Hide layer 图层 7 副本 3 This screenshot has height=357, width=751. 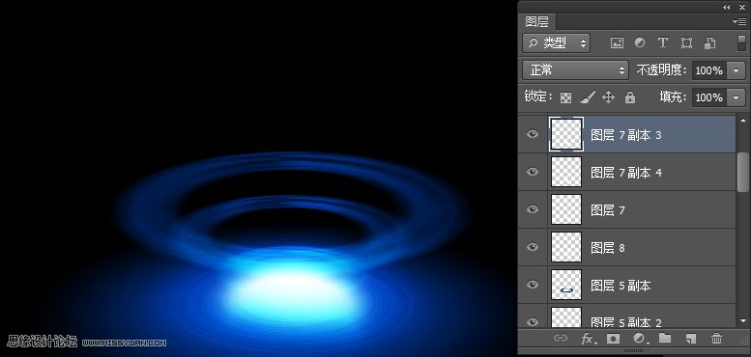(533, 134)
